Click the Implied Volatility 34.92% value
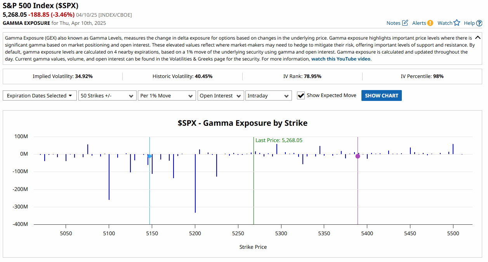The width and height of the screenshot is (488, 262). pyautogui.click(x=83, y=76)
